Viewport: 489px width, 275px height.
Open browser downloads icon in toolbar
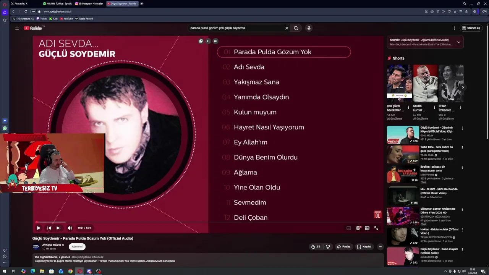455,11
